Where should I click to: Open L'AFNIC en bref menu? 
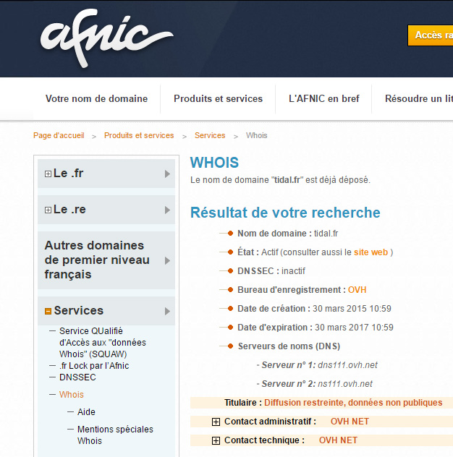pos(323,98)
